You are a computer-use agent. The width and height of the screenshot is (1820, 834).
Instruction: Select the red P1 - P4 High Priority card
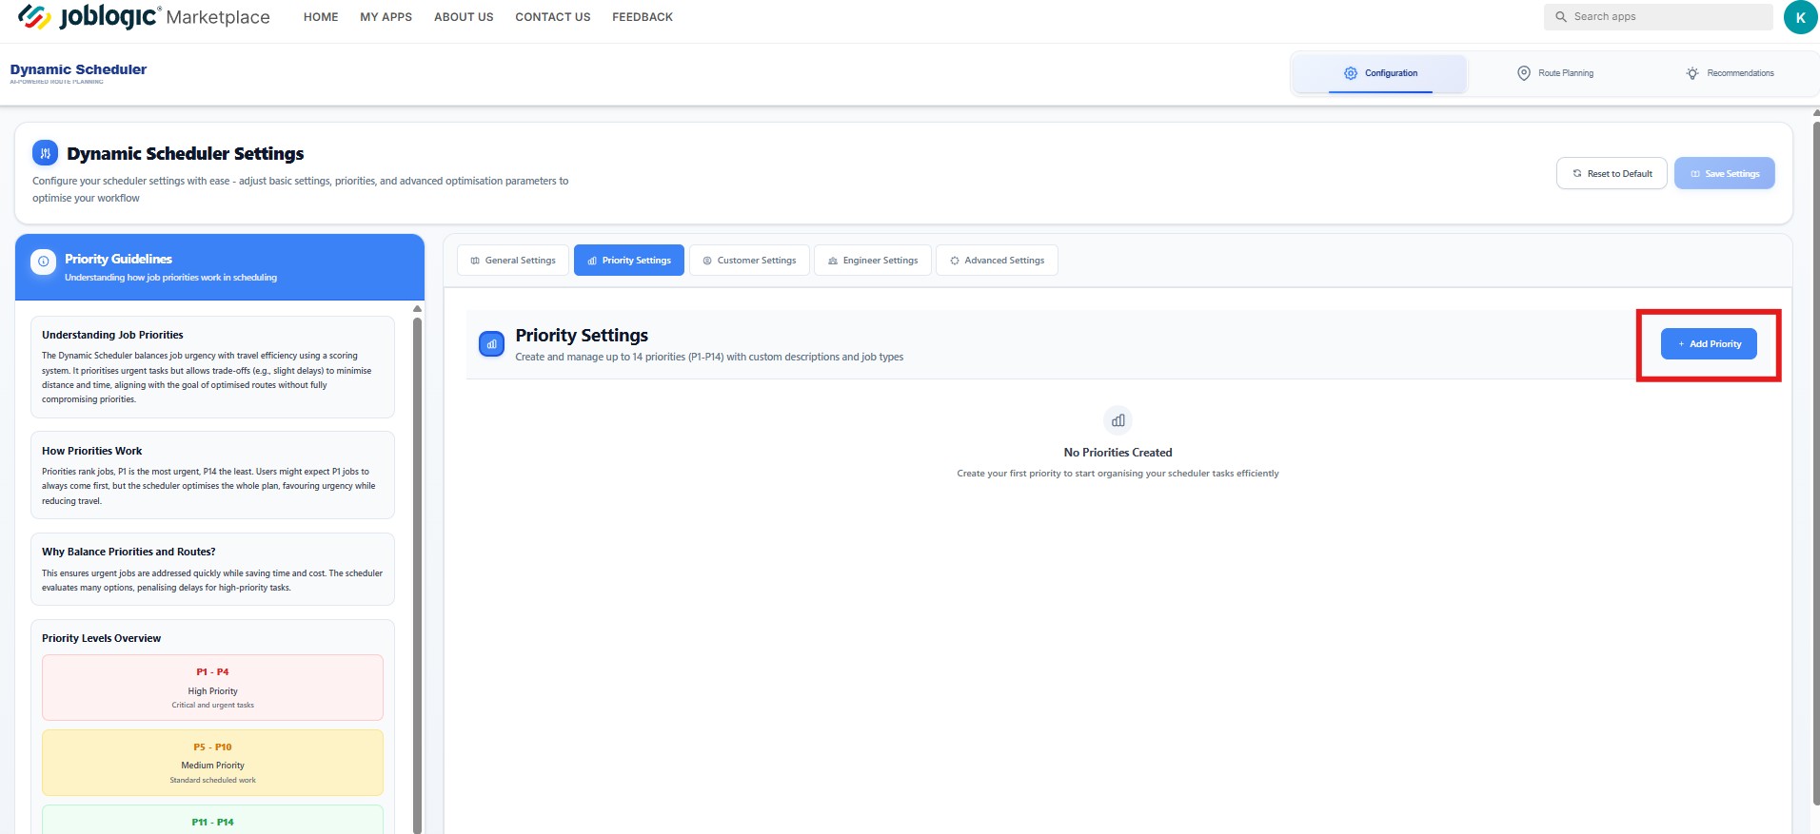(212, 688)
